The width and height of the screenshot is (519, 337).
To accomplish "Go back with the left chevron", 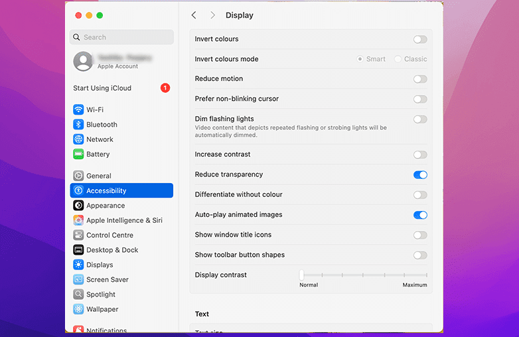I will coord(194,15).
